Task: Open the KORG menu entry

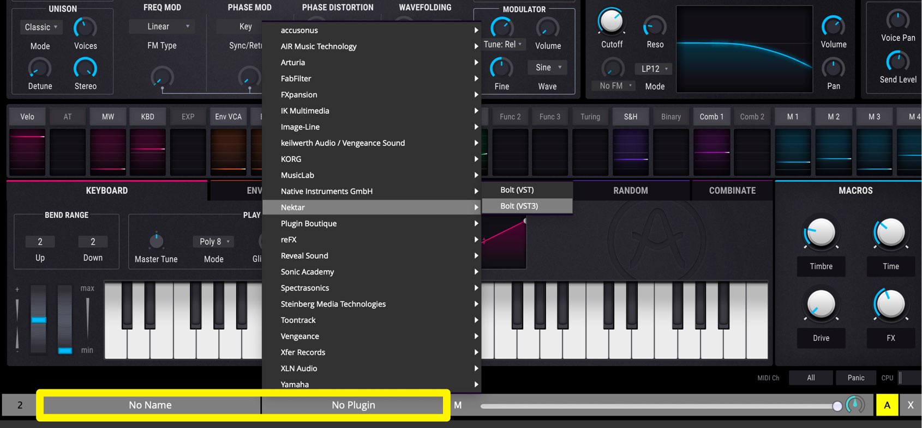Action: click(x=372, y=159)
